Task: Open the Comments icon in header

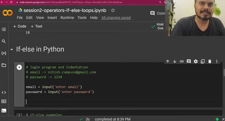Action: [152, 13]
